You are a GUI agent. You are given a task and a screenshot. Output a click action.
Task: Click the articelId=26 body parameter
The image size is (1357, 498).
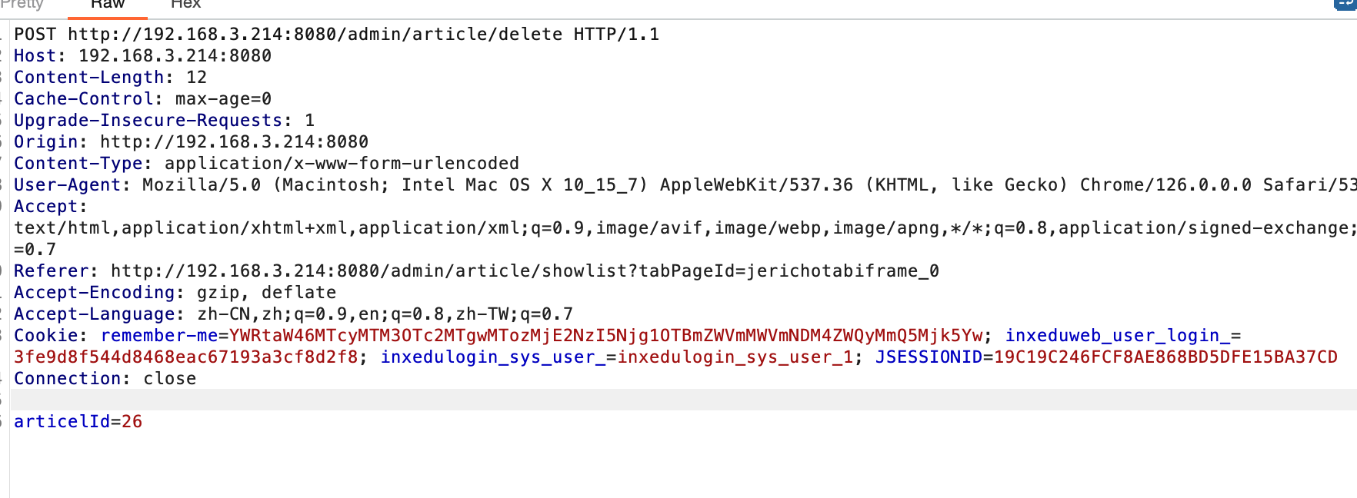(x=78, y=422)
